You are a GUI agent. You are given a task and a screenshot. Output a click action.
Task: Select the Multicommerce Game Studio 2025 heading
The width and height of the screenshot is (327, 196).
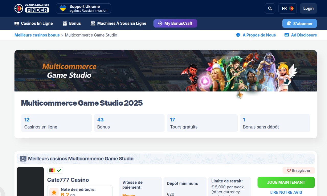82,103
